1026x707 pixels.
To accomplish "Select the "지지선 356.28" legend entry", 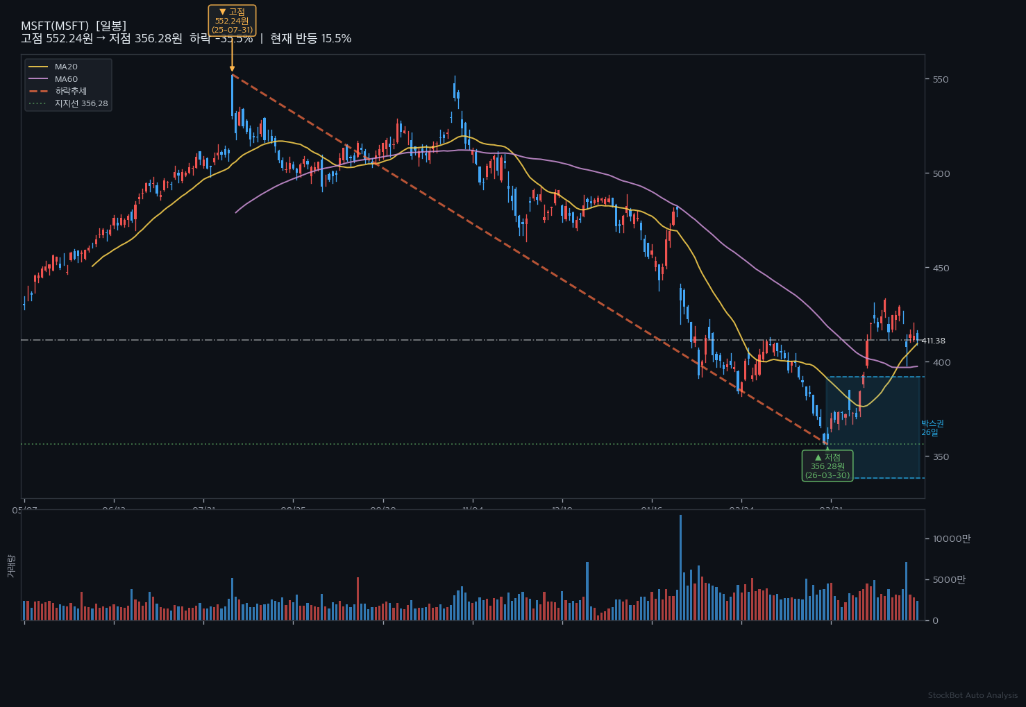I will pyautogui.click(x=68, y=103).
